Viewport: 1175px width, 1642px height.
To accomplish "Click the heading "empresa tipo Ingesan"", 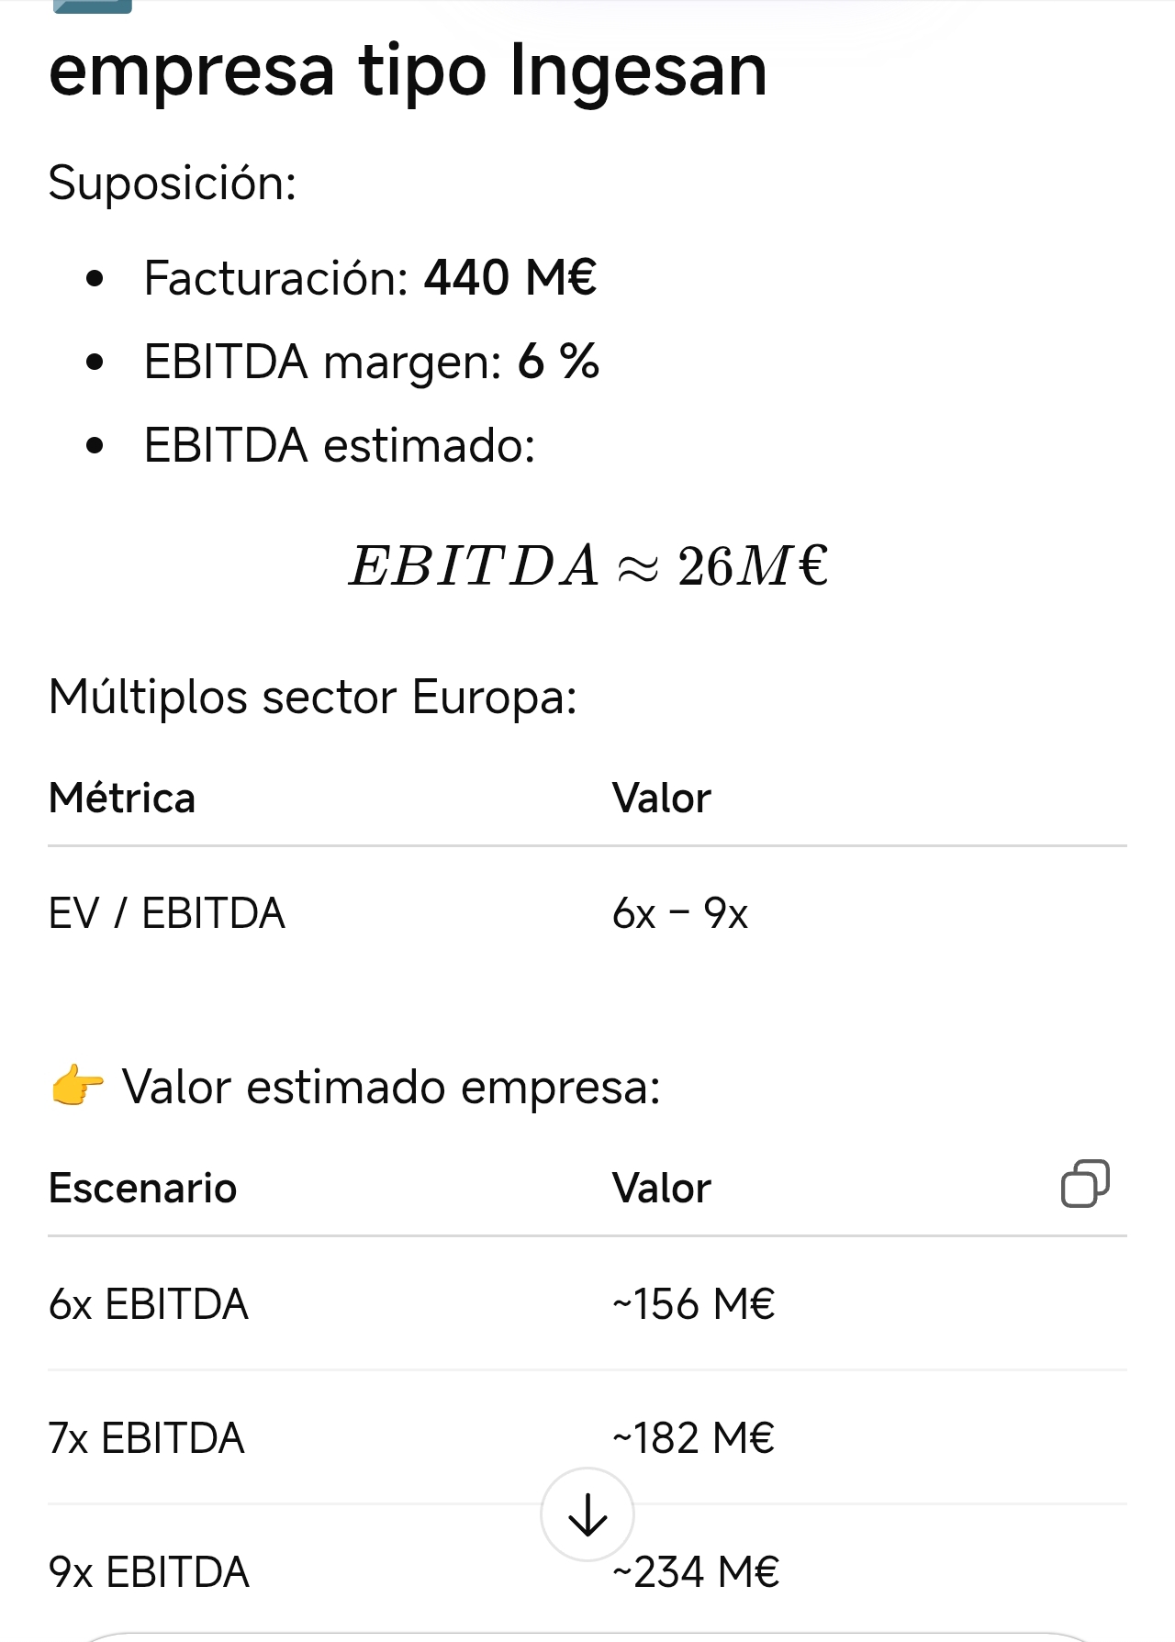I will [408, 72].
